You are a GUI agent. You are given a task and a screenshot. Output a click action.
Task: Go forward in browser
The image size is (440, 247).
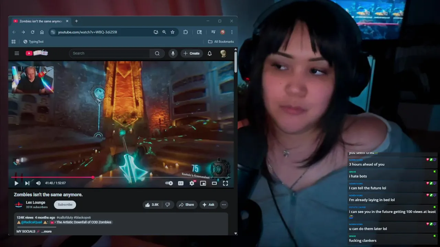coord(23,32)
